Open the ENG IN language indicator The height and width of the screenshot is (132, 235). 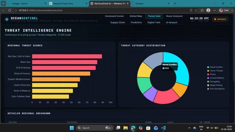[x=201, y=128]
